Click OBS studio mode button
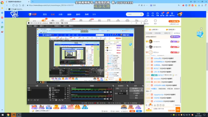 pos(136,93)
